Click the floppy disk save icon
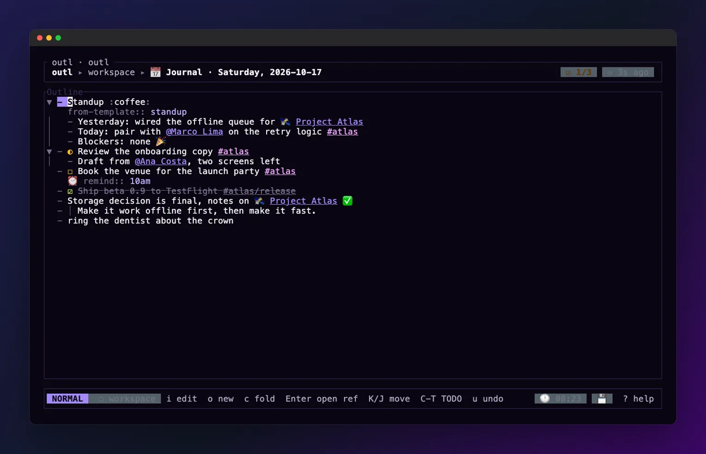Image resolution: width=706 pixels, height=454 pixels. 602,399
